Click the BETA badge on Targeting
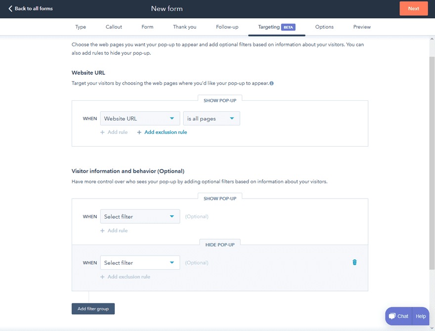Viewport: 435px width, 331px height. [x=288, y=27]
